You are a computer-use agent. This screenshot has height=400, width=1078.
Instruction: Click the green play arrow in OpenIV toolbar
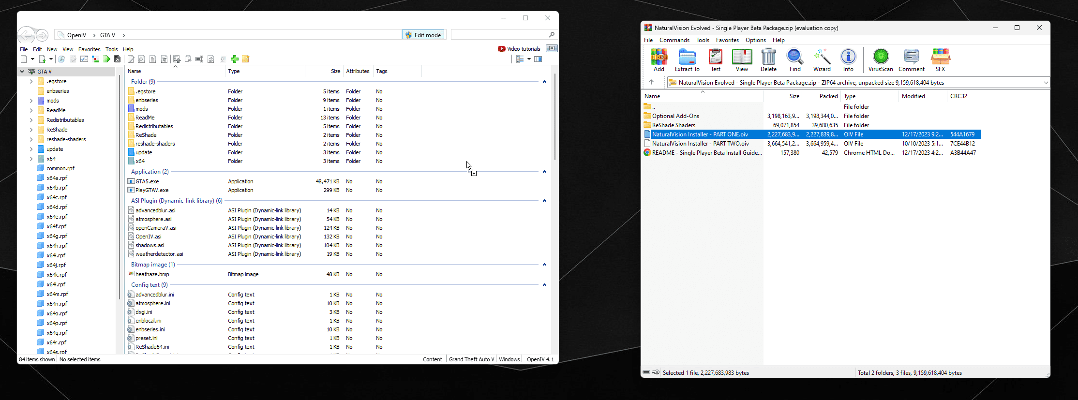(106, 59)
